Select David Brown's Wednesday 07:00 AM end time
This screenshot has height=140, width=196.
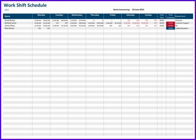(82, 20)
